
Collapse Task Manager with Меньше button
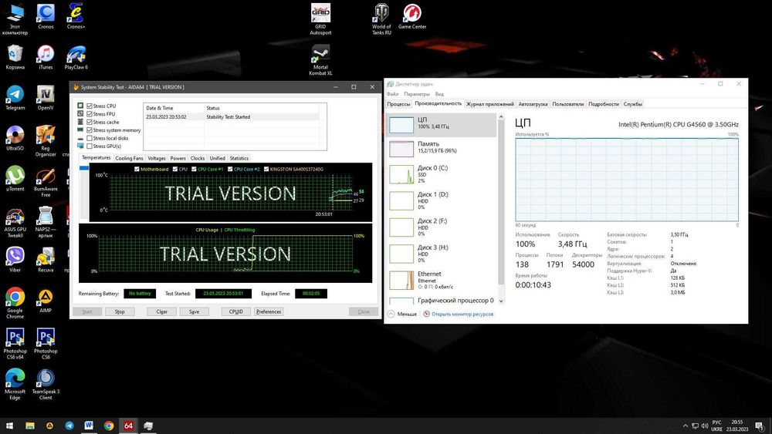(x=401, y=314)
